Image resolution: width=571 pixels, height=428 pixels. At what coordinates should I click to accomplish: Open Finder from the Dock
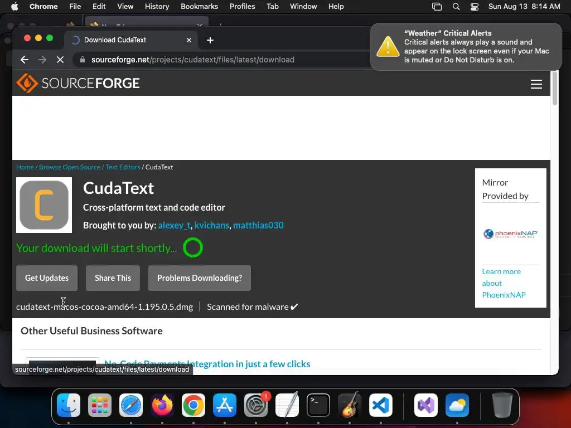tap(69, 405)
